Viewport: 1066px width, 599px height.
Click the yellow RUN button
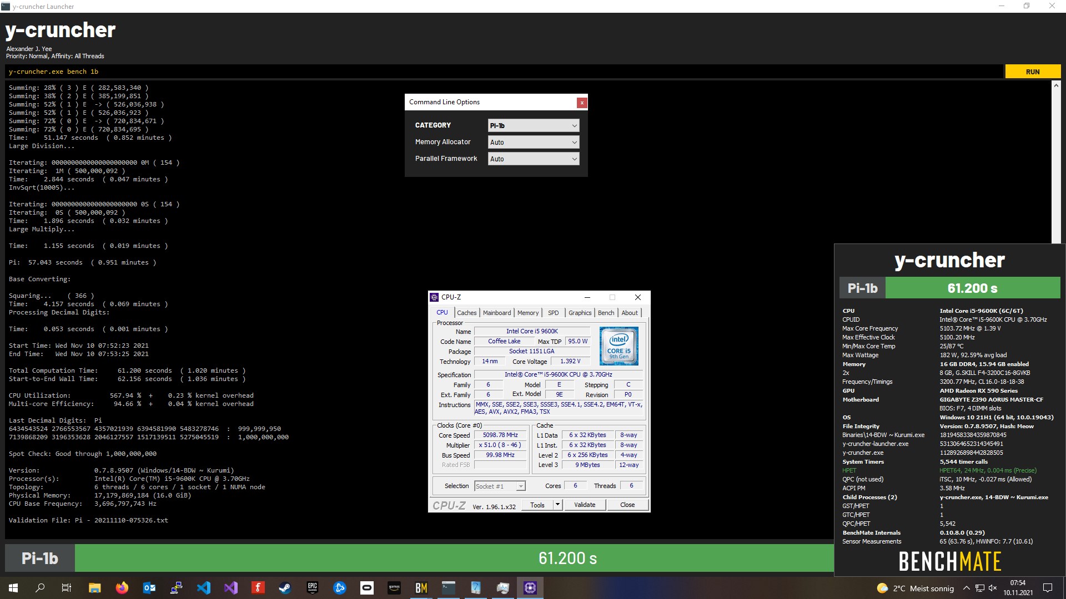[1033, 72]
